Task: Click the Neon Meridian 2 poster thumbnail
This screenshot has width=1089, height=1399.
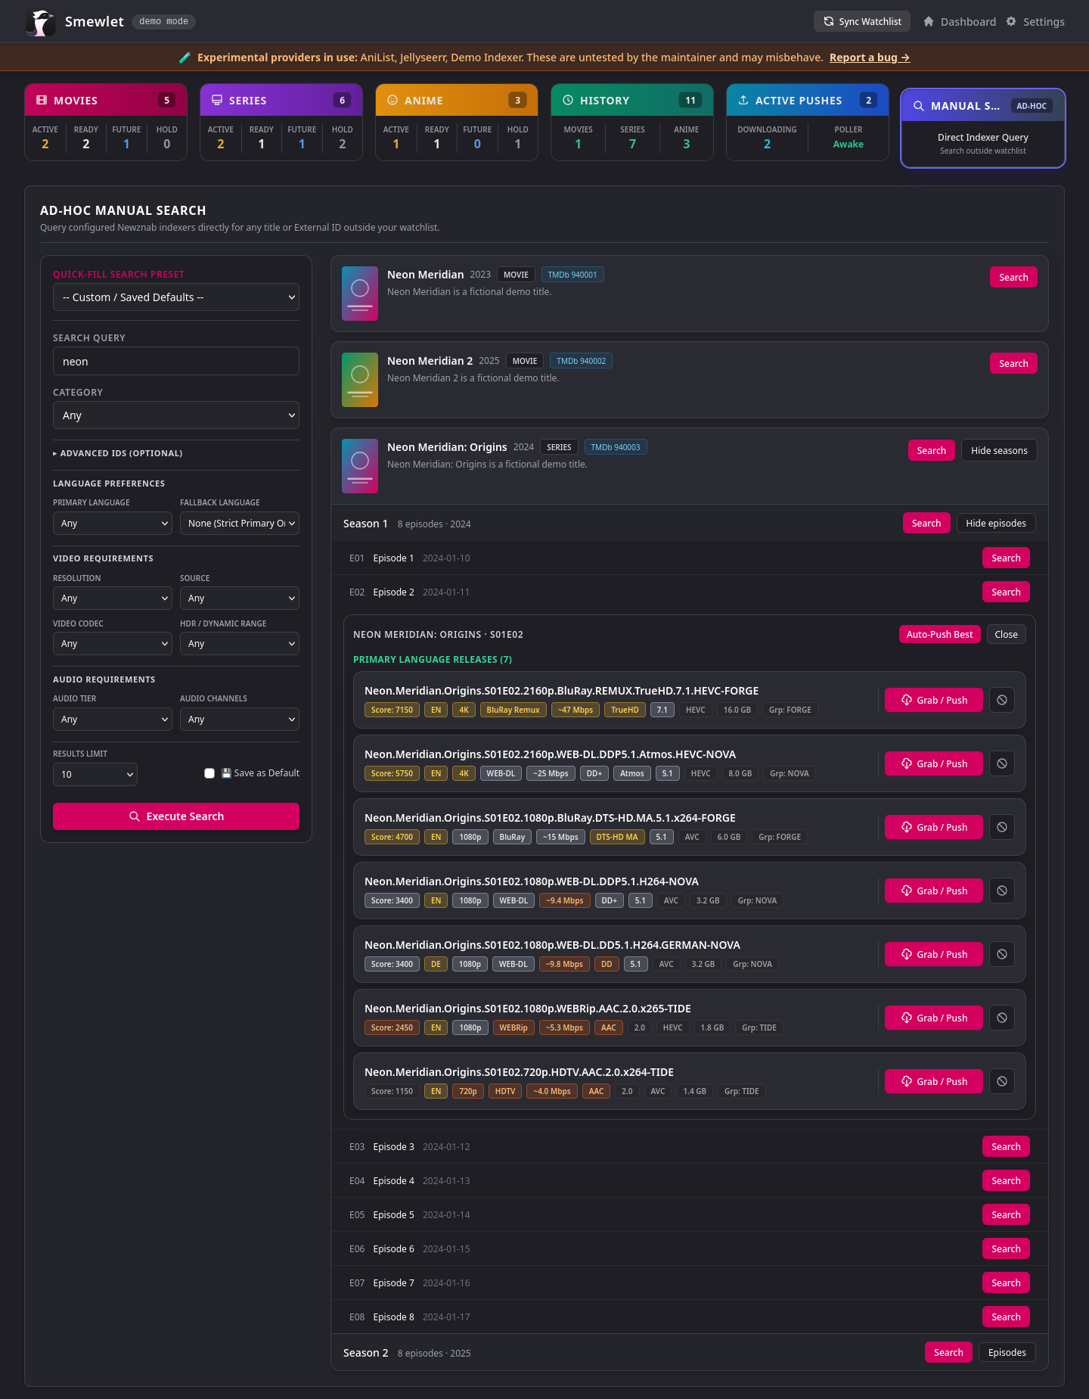Action: point(360,380)
